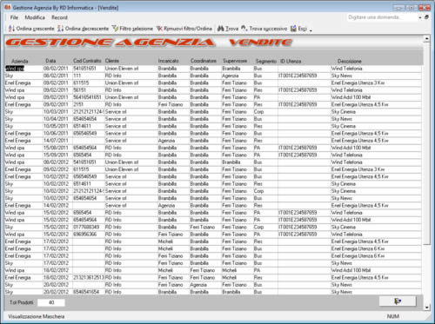
Task: Click contract code cell '213213612513'
Action: click(x=88, y=278)
